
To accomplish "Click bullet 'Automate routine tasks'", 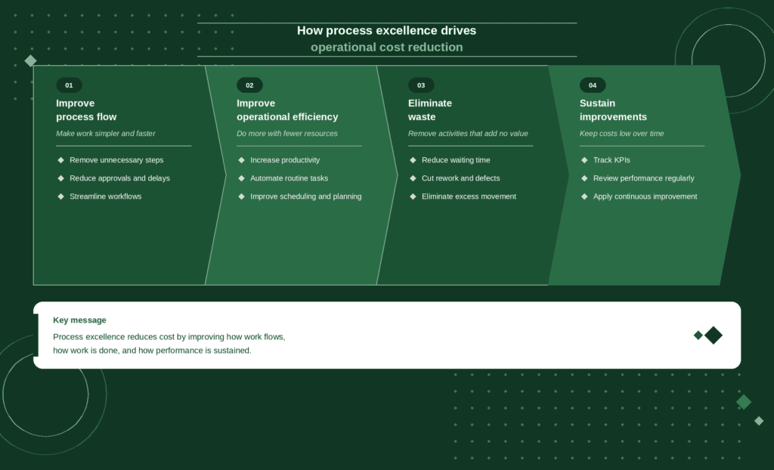I will click(289, 178).
